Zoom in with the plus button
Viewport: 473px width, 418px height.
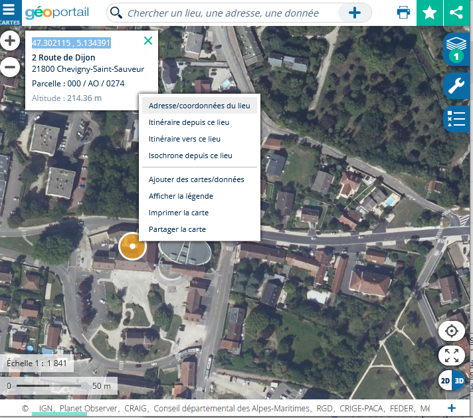pyautogui.click(x=10, y=41)
